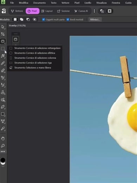
Task: Click the white secondary color swatch
Action: pyautogui.click(x=3, y=164)
